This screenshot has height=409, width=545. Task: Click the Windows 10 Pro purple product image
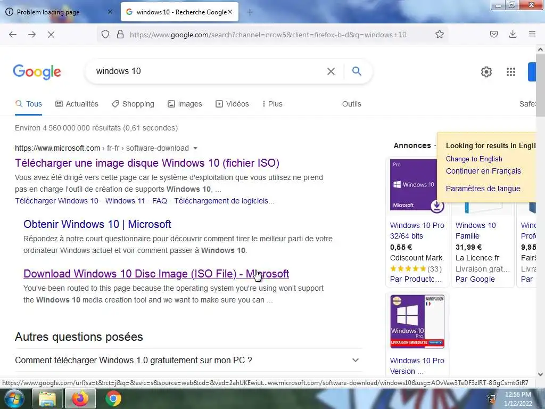(413, 185)
